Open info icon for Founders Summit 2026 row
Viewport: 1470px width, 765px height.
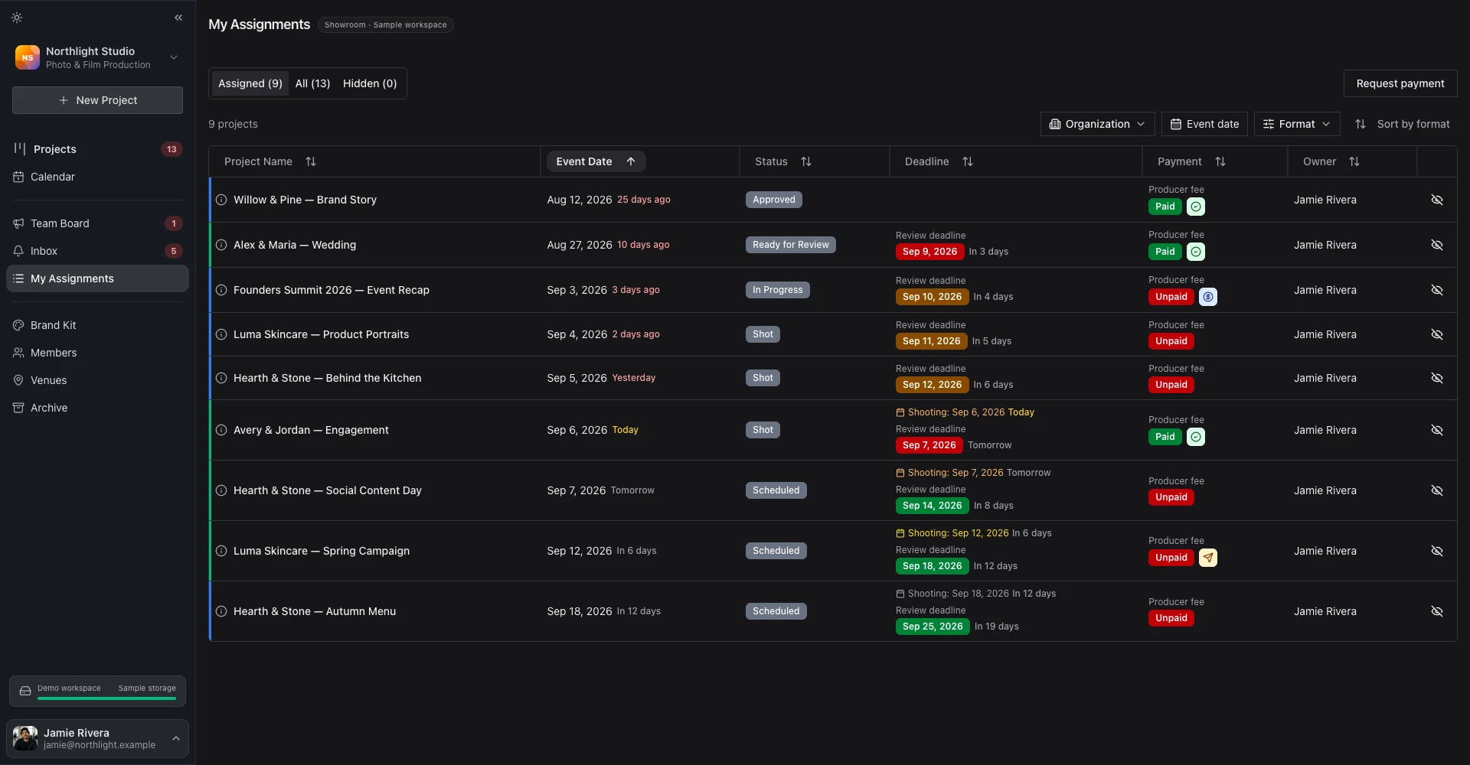pos(221,290)
